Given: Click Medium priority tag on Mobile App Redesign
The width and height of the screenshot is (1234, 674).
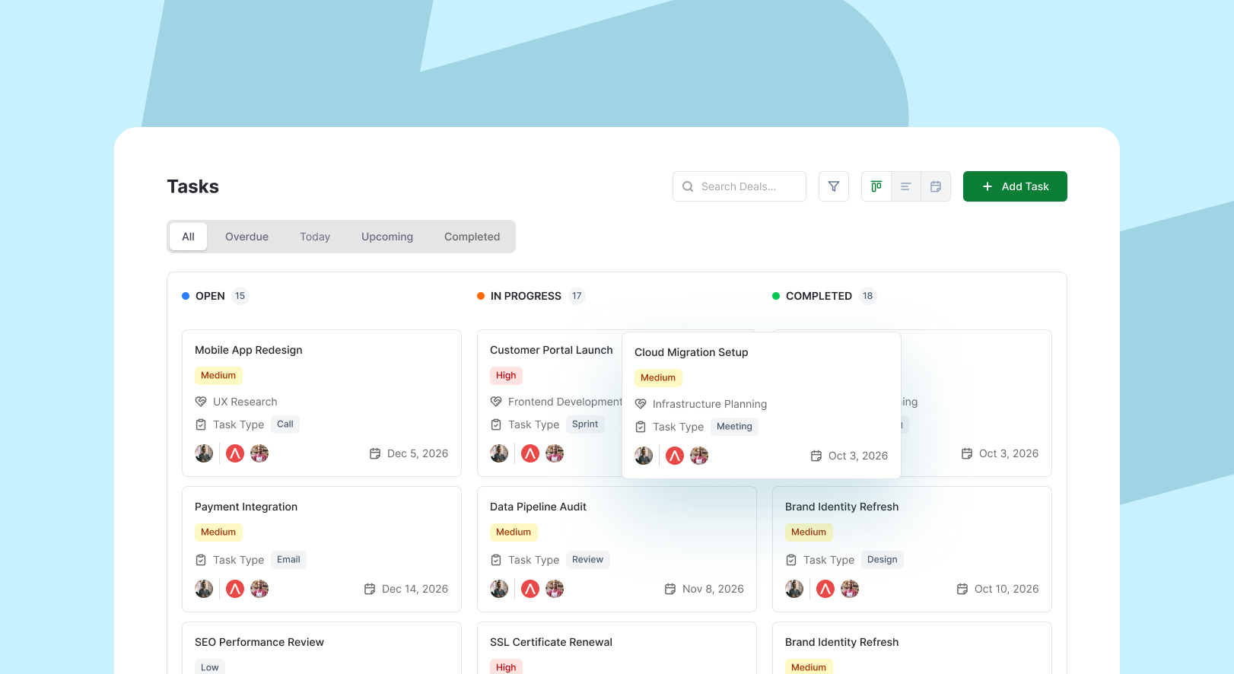Looking at the screenshot, I should coord(218,376).
